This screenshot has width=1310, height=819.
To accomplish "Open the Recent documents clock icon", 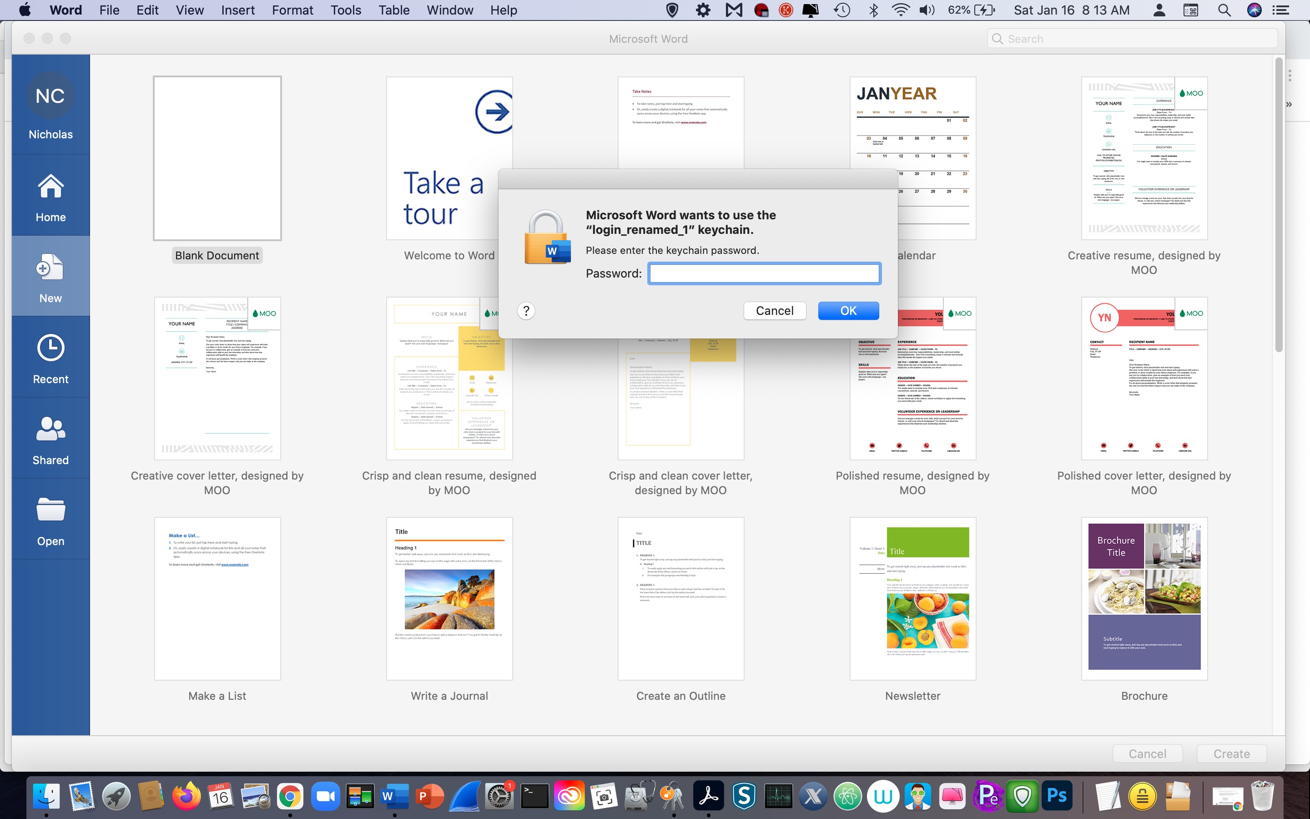I will (x=50, y=348).
